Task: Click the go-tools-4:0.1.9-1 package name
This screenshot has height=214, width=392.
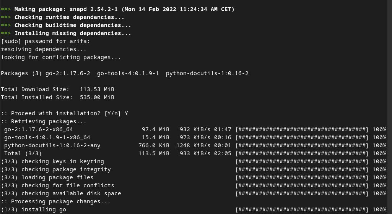Action: [128, 73]
